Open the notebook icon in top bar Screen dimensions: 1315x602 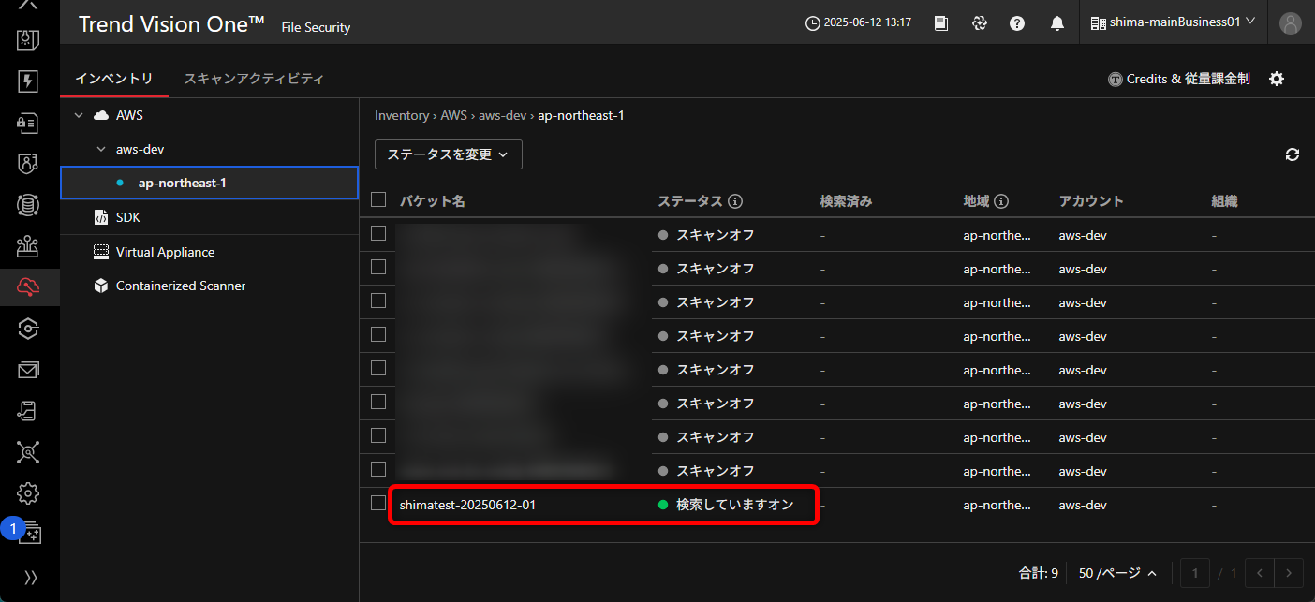pos(941,23)
